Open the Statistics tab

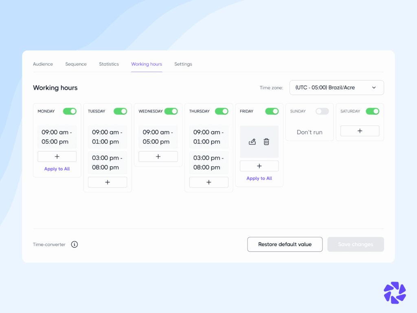[x=109, y=64]
